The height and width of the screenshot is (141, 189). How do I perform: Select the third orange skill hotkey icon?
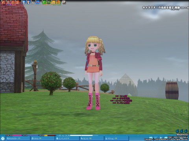coord(13,2)
